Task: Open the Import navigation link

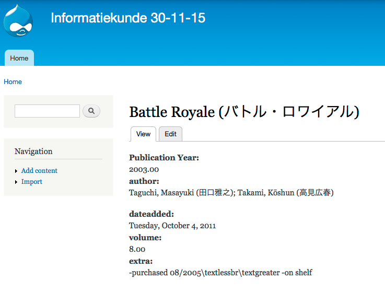Action: coord(32,182)
